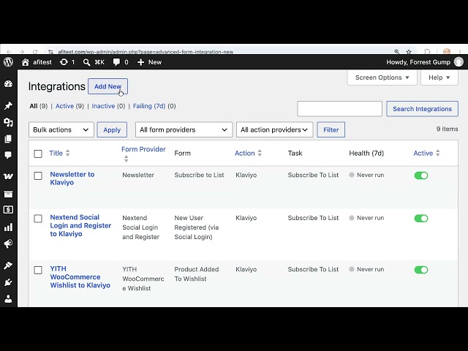Expand the Screen Options panel
The height and width of the screenshot is (351, 468).
click(382, 78)
